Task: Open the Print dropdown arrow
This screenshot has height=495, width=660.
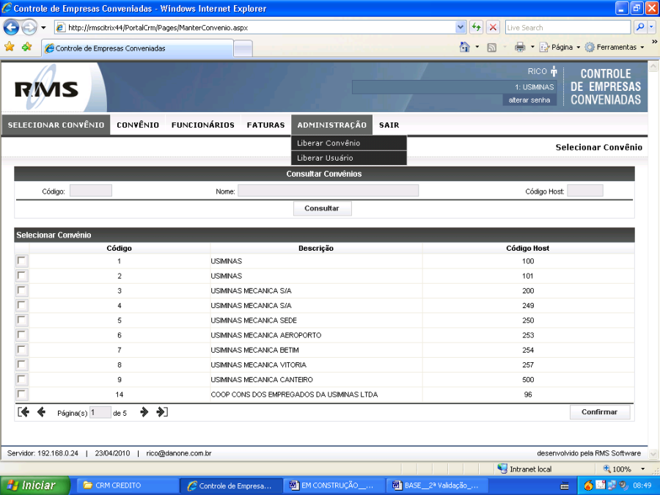Action: [x=532, y=47]
